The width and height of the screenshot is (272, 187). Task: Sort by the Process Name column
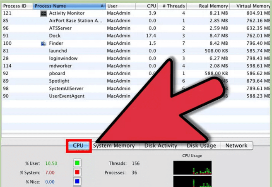tap(69, 6)
